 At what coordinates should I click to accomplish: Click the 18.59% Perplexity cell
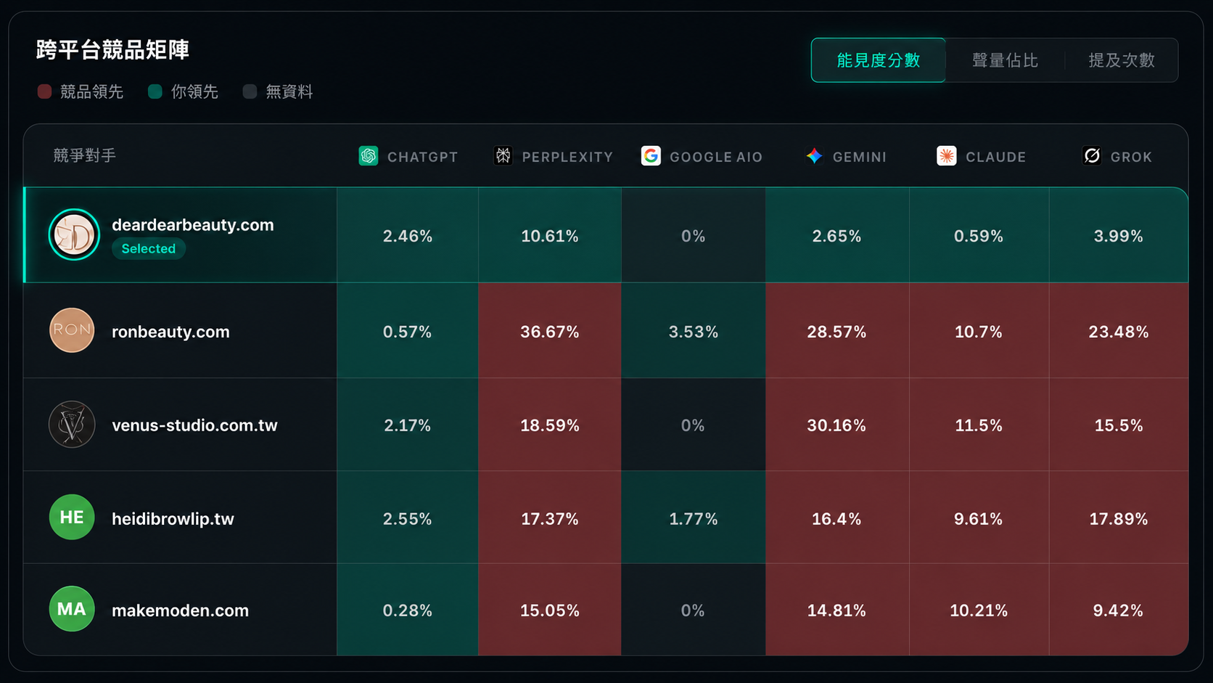pyautogui.click(x=550, y=425)
